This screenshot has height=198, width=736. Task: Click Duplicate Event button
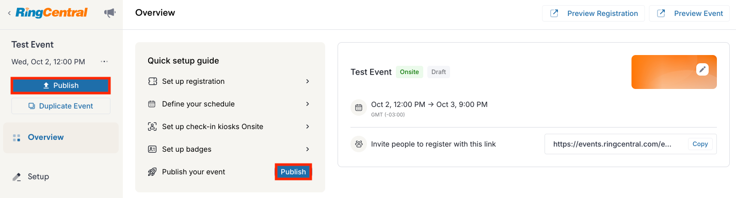[61, 106]
